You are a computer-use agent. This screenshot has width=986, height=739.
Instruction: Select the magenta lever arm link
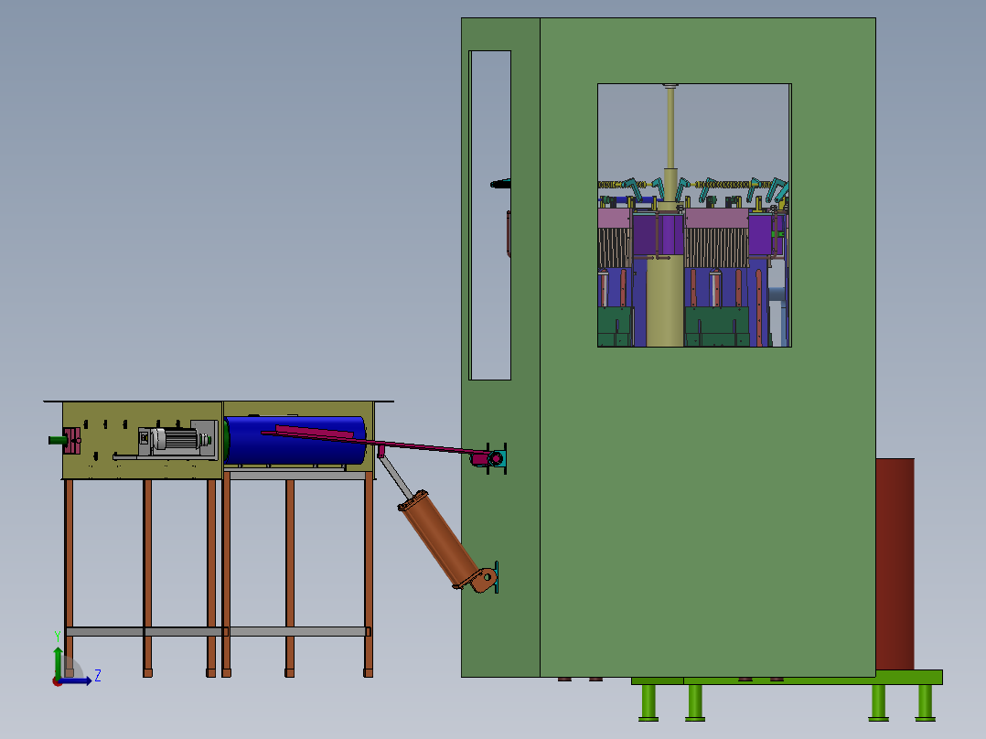pyautogui.click(x=377, y=443)
